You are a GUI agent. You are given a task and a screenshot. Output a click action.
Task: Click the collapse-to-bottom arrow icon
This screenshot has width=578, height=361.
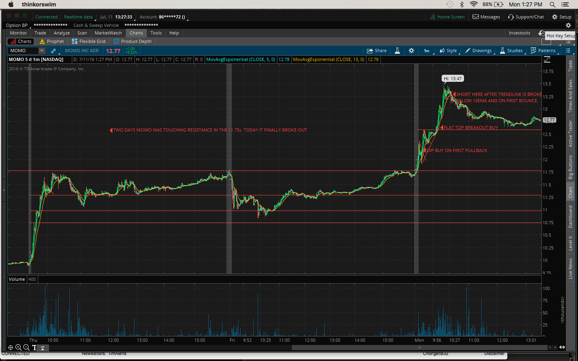coord(43,348)
